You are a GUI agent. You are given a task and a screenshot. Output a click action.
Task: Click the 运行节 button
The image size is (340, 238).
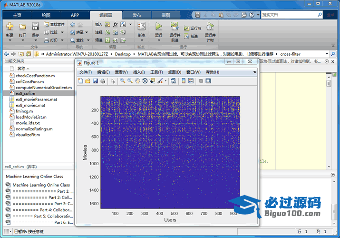tap(193, 28)
